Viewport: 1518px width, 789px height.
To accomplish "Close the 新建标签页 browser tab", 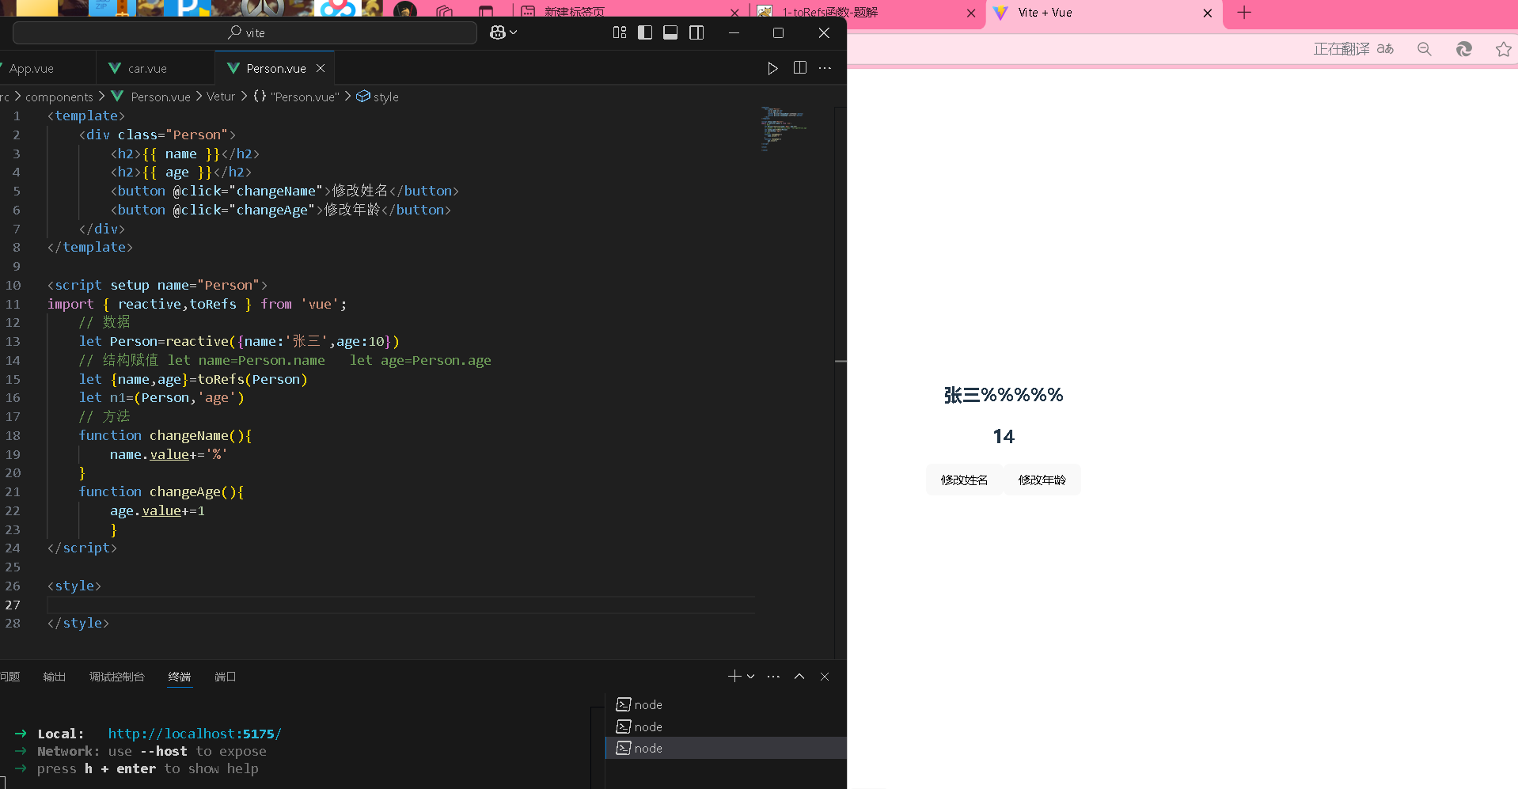I will (734, 13).
